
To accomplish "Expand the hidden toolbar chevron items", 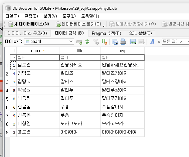I will coord(159,42).
